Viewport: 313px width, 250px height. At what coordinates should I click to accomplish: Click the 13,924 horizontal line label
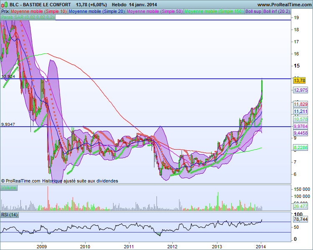tap(8, 76)
